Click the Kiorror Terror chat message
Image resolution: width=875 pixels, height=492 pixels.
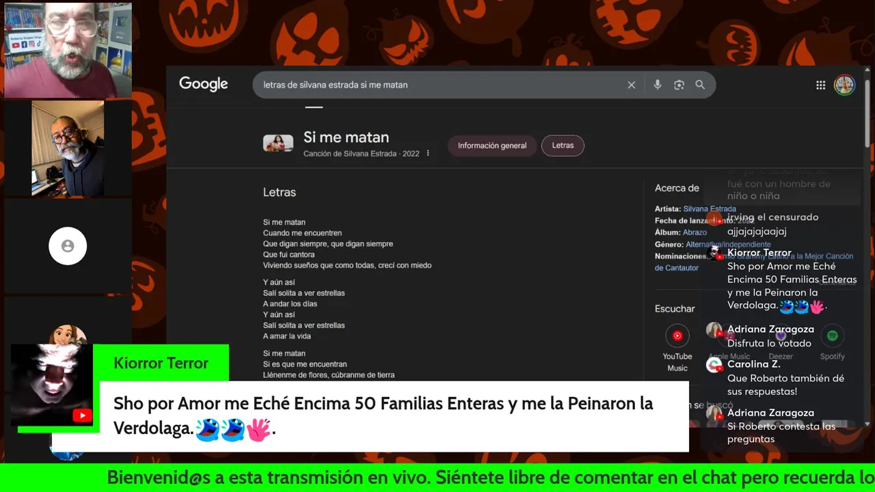coord(792,286)
